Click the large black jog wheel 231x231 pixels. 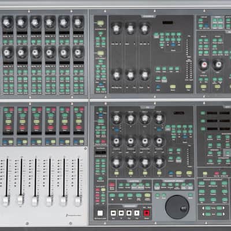coord(177,207)
